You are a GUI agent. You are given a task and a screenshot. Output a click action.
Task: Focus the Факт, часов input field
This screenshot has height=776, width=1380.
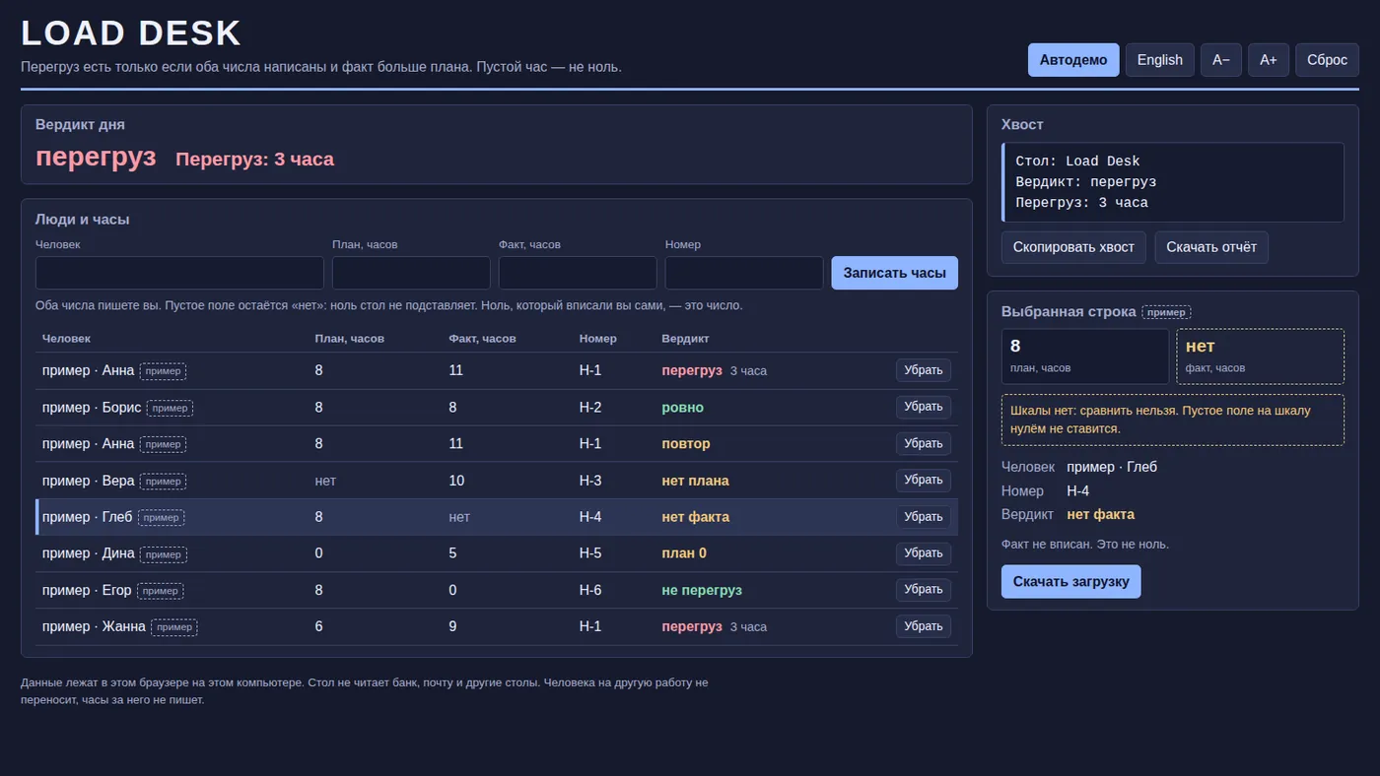(x=578, y=273)
